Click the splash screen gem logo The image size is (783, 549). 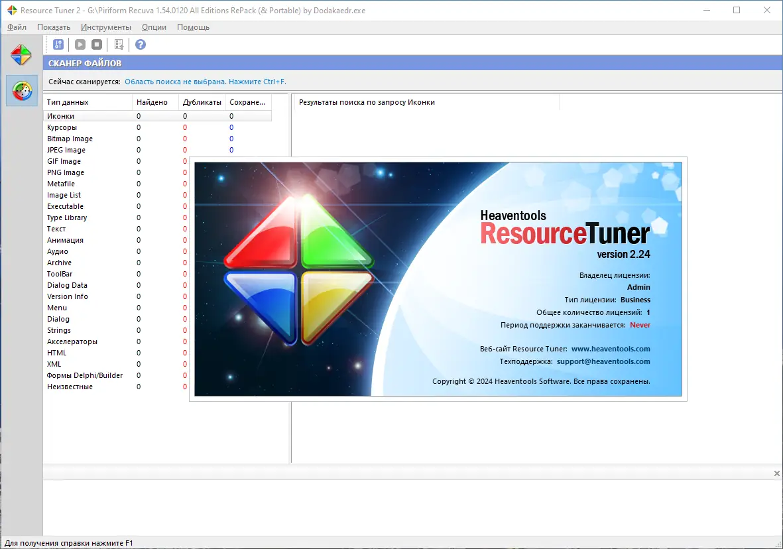click(x=298, y=270)
